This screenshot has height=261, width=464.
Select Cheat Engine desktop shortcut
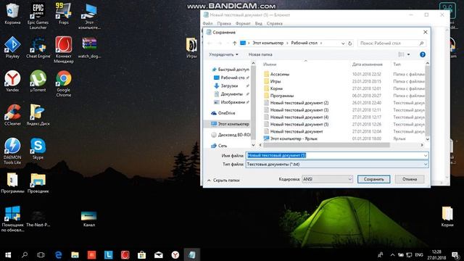[38, 47]
